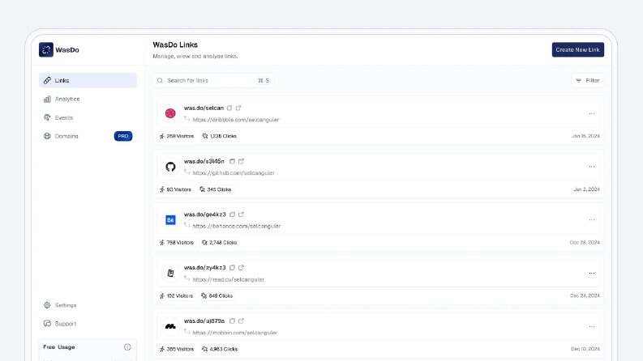Click the Create New Link button
643x361 pixels.
[x=578, y=49]
